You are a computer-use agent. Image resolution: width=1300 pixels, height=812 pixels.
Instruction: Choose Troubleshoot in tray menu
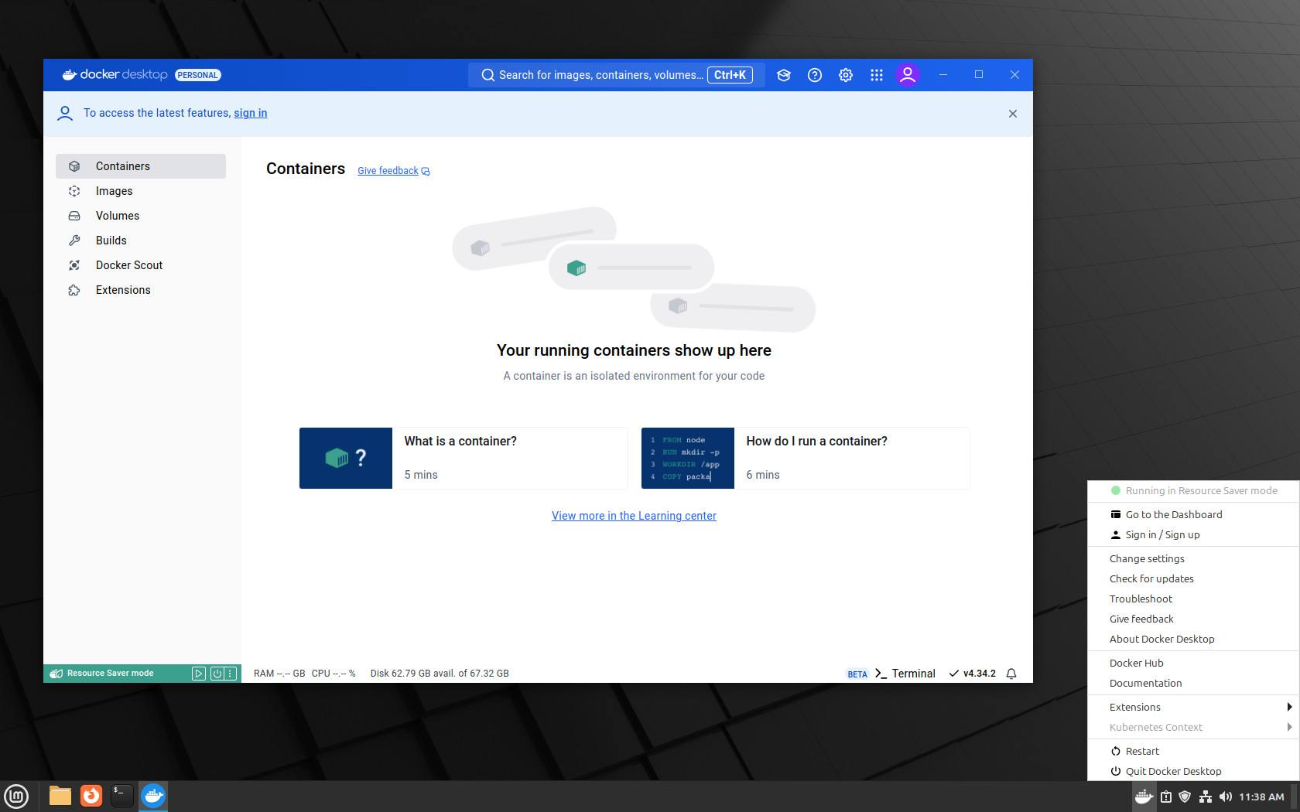[x=1193, y=599]
